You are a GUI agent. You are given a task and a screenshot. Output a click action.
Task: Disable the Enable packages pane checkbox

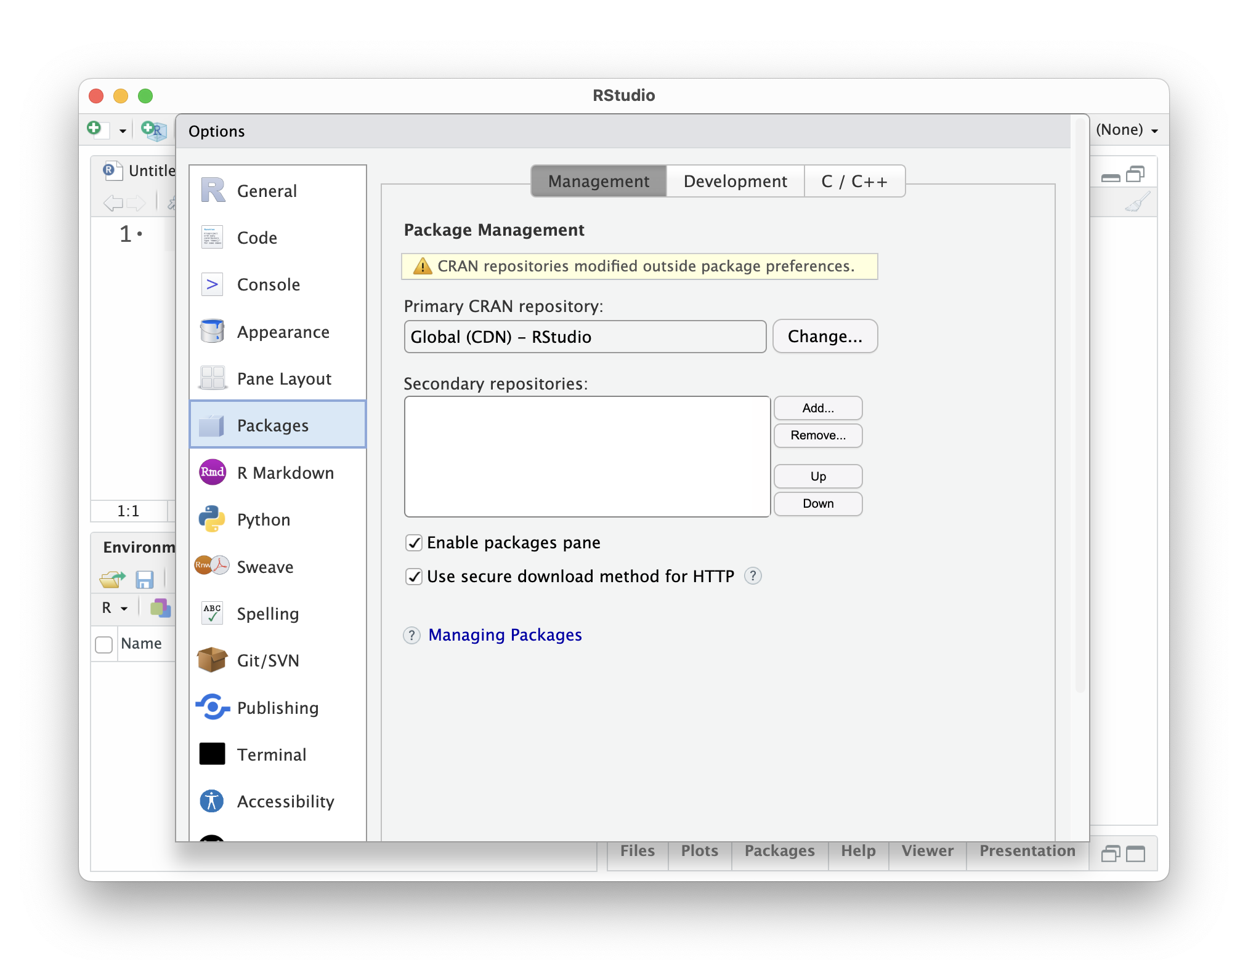pyautogui.click(x=414, y=543)
